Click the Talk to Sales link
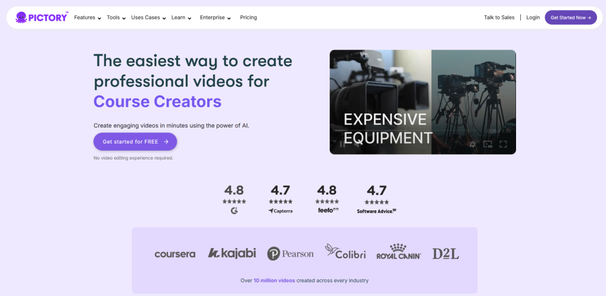Viewport: 606px width, 296px height. pyautogui.click(x=499, y=18)
